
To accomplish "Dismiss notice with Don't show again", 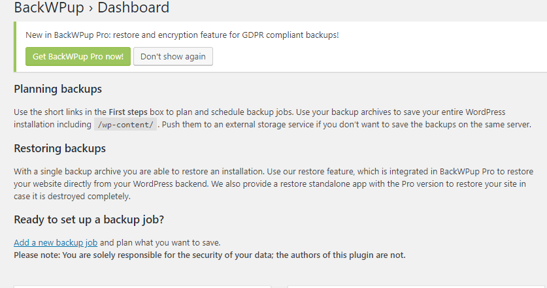I will tap(173, 56).
